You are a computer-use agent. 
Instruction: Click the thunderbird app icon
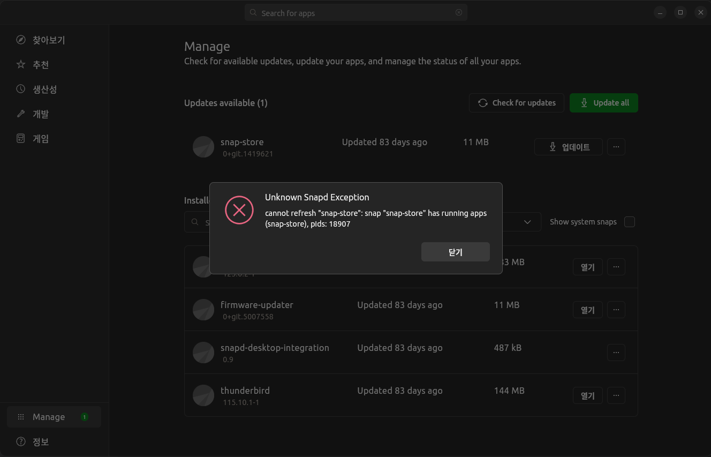[203, 395]
